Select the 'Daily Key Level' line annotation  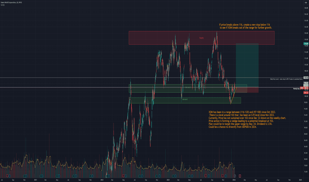286,79
